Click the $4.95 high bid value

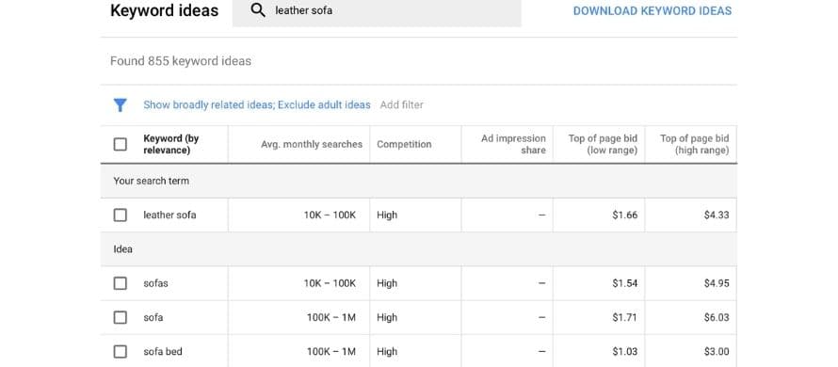point(717,283)
